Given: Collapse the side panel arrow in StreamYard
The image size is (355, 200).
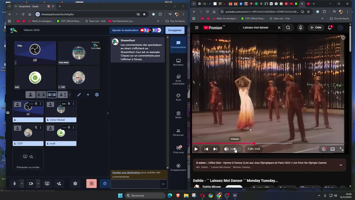Looking at the screenshot, I should click(x=108, y=113).
